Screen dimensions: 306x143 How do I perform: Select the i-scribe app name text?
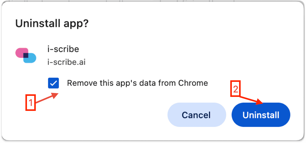(63, 49)
